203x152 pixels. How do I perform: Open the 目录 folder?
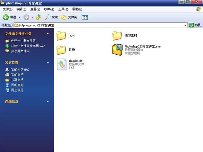(x=62, y=50)
